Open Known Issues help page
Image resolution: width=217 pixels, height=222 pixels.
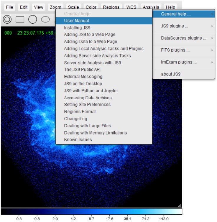(x=104, y=140)
